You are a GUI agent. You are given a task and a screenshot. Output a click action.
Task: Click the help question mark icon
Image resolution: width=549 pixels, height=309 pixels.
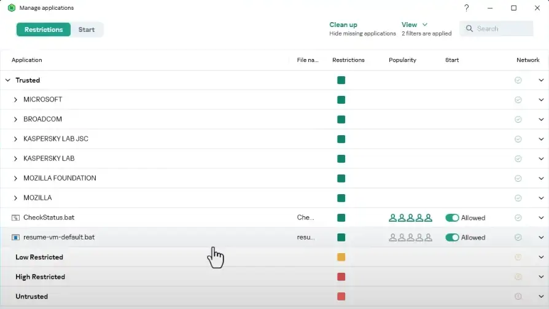[467, 8]
